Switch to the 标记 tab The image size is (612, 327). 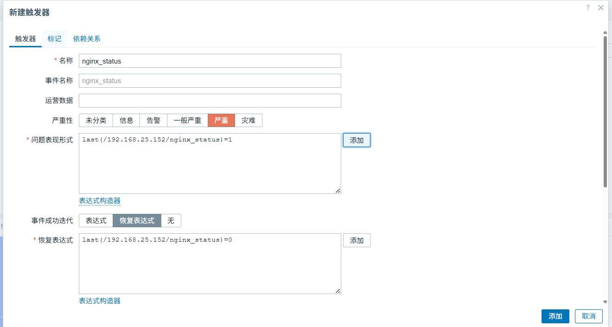(54, 39)
